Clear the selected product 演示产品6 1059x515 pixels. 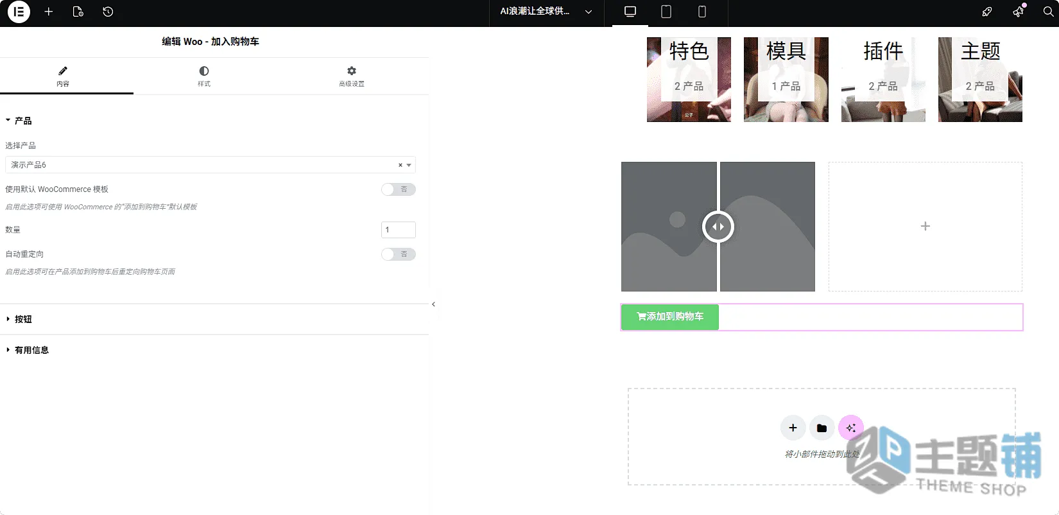[x=400, y=165]
